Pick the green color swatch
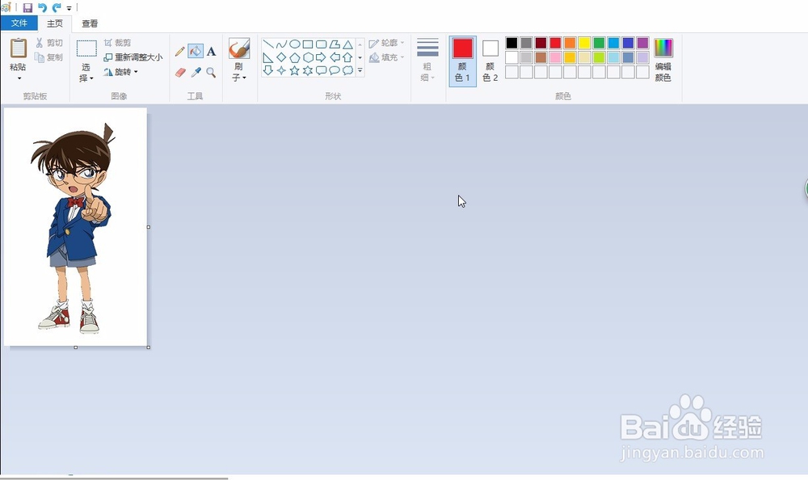The width and height of the screenshot is (808, 480). [599, 43]
